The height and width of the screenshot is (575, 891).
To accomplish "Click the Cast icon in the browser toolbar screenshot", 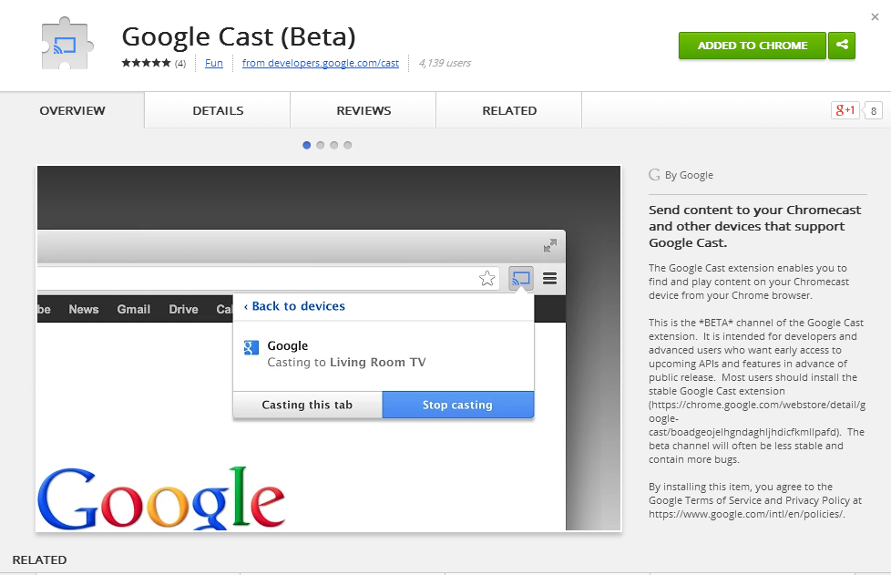I will click(x=520, y=279).
